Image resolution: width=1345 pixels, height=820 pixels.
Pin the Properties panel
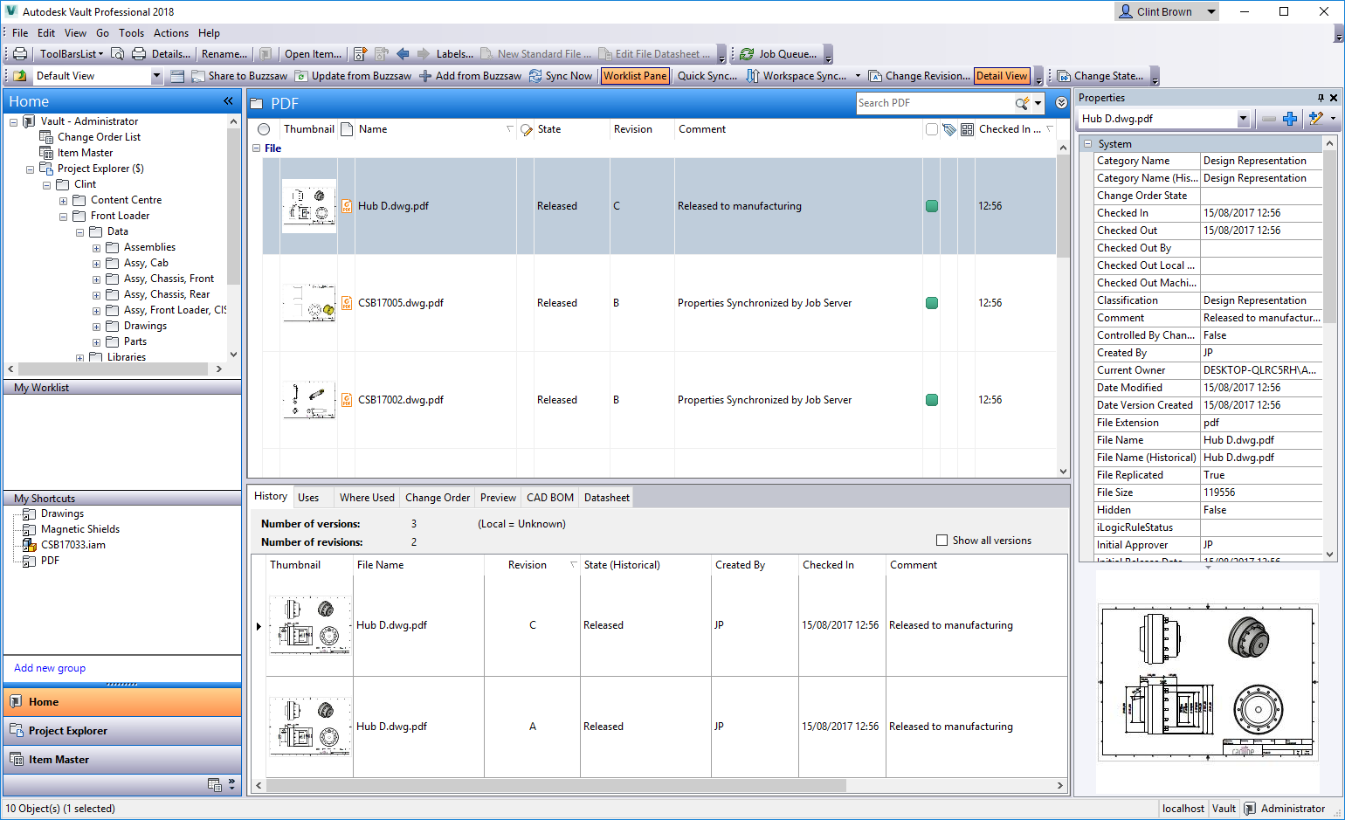pos(1321,98)
